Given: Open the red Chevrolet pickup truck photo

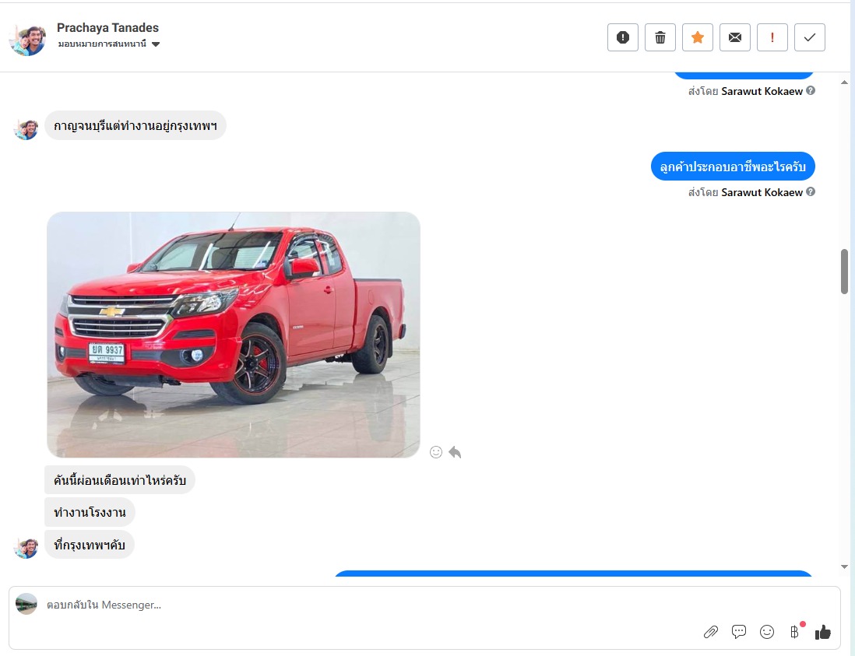Looking at the screenshot, I should [234, 335].
